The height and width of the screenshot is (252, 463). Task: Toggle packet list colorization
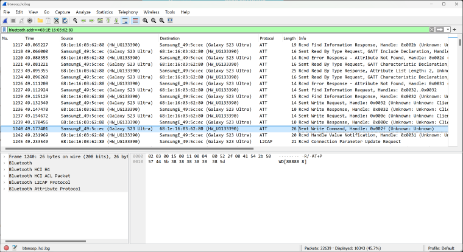[135, 21]
